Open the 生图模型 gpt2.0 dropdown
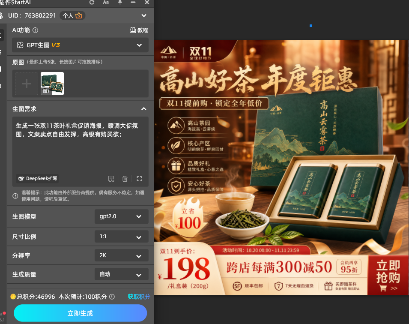The height and width of the screenshot is (324, 409). [x=122, y=216]
